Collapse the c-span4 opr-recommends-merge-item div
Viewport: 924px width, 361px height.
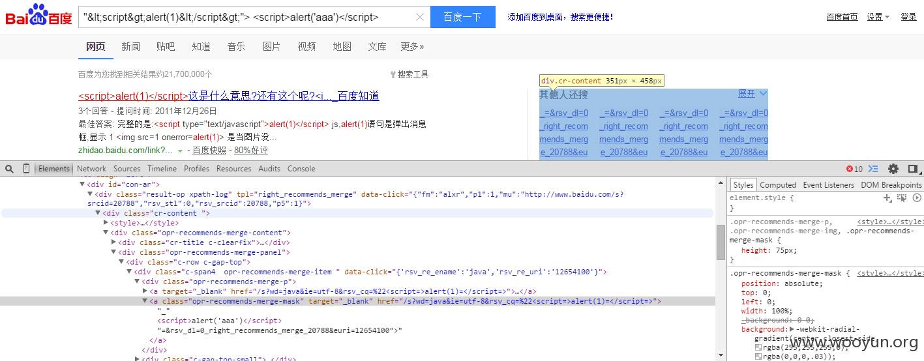point(130,272)
